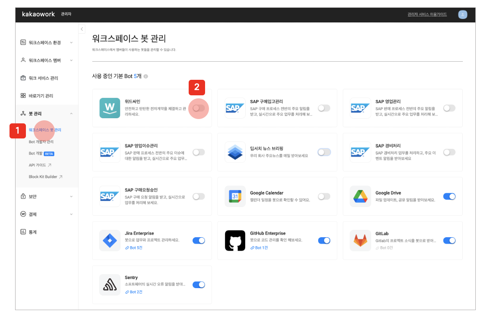Open Bot 개발 BETA submenu
Viewport: 487px width, 314px height.
pos(41,154)
